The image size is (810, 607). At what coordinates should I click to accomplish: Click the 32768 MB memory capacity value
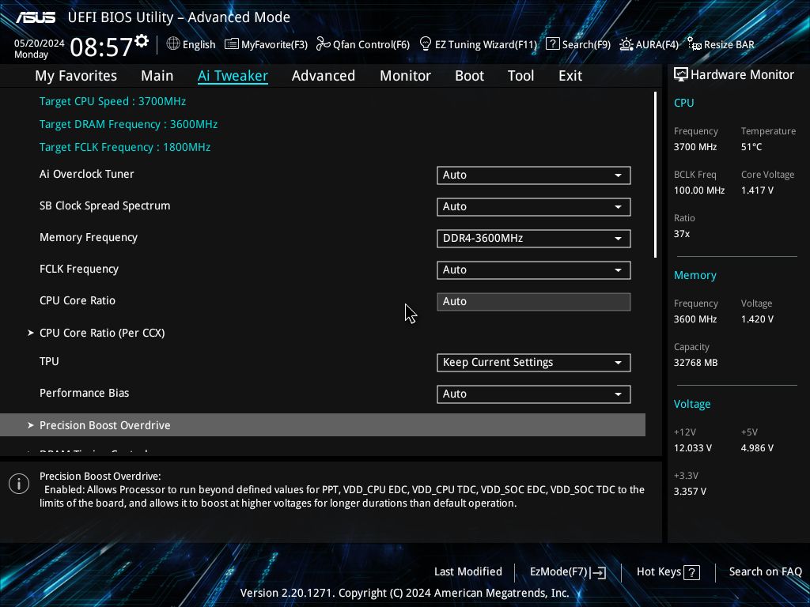pyautogui.click(x=695, y=363)
